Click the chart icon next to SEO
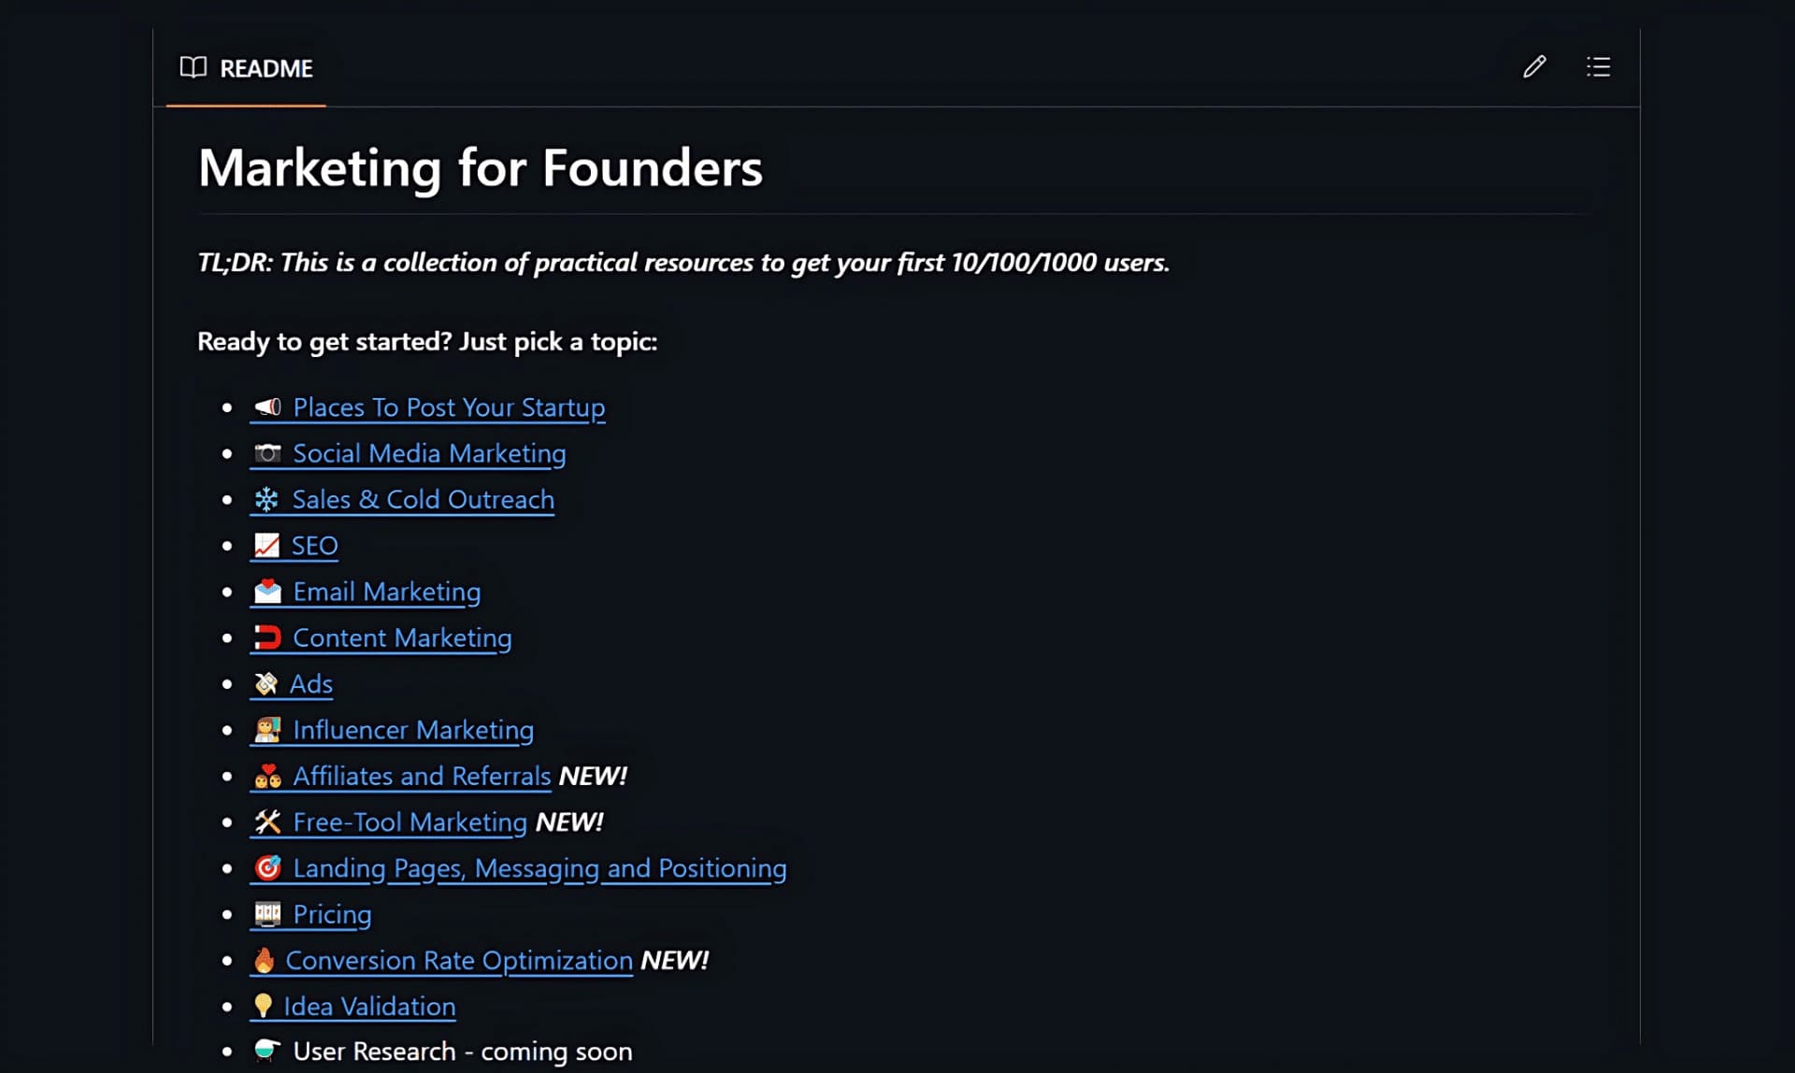Viewport: 1795px width, 1073px height. (x=267, y=545)
